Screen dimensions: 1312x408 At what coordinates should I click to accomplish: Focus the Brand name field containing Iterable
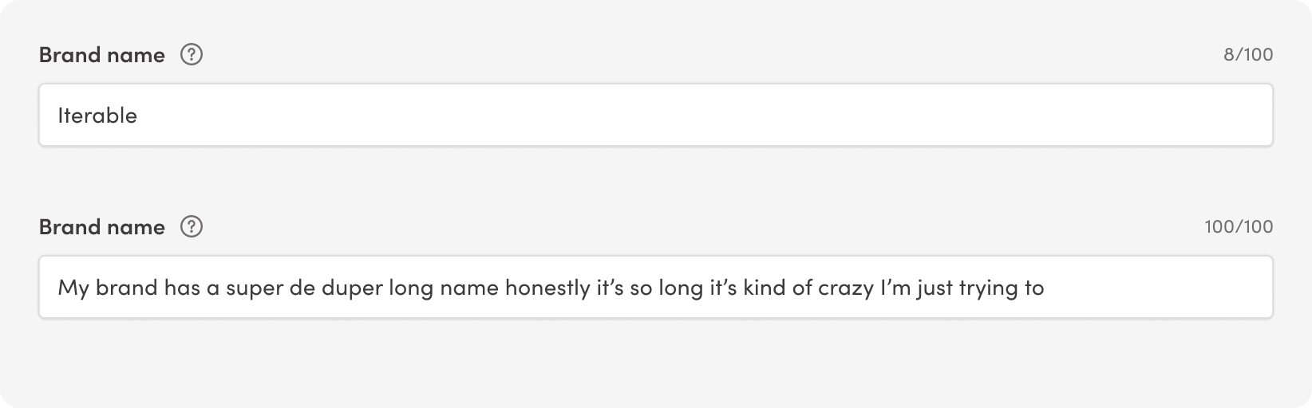coord(654,116)
